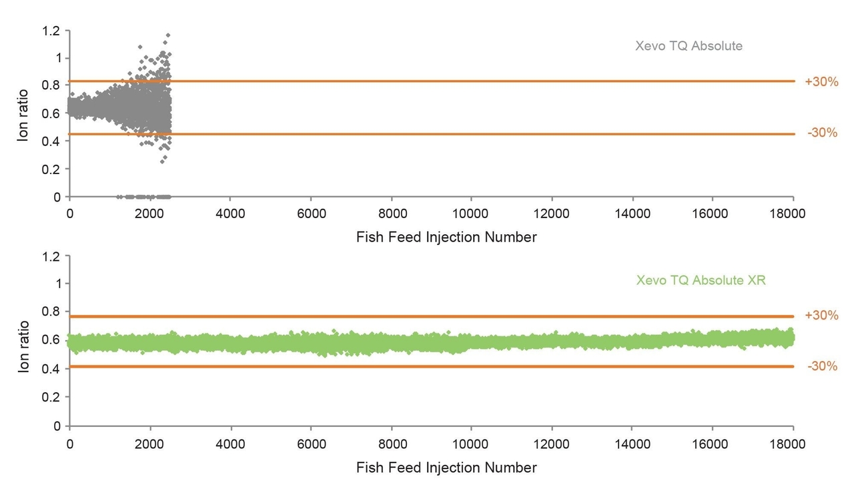The height and width of the screenshot is (501, 854).
Task: Click the orange -30% line in the bottom chart
Action: (x=432, y=366)
